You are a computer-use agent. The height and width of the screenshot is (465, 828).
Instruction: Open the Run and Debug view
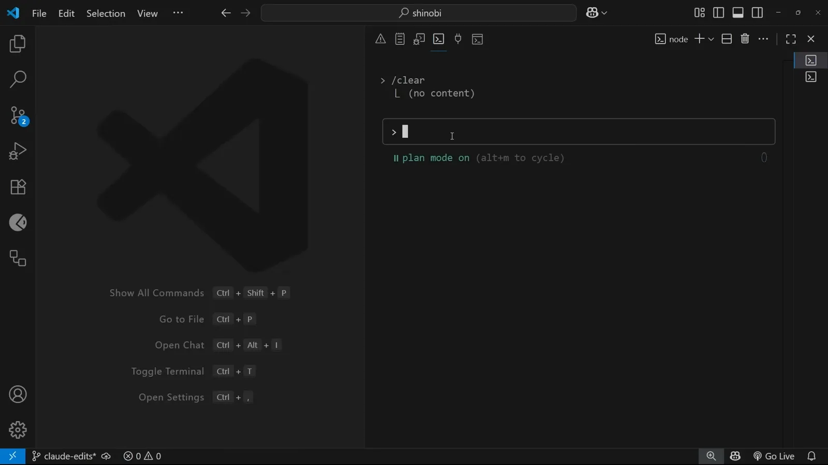click(18, 151)
